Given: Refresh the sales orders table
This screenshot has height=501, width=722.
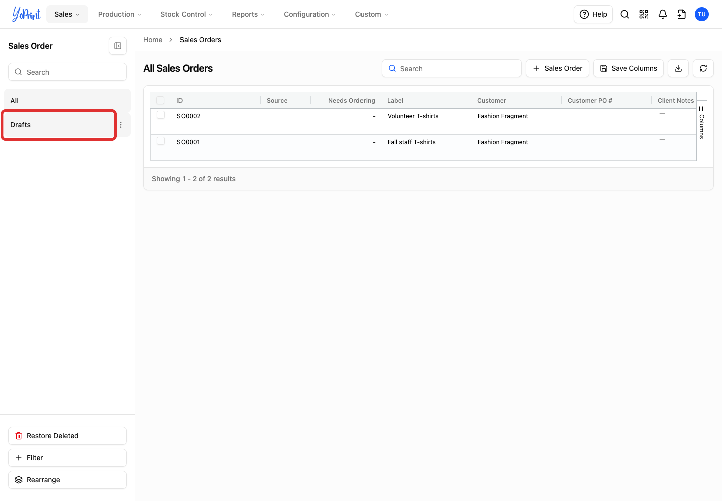Looking at the screenshot, I should [703, 68].
